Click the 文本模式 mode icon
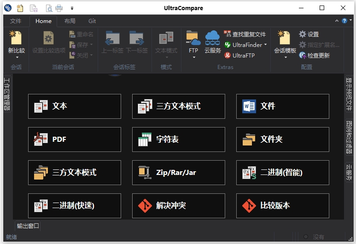The width and height of the screenshot is (356, 244). pyautogui.click(x=166, y=38)
